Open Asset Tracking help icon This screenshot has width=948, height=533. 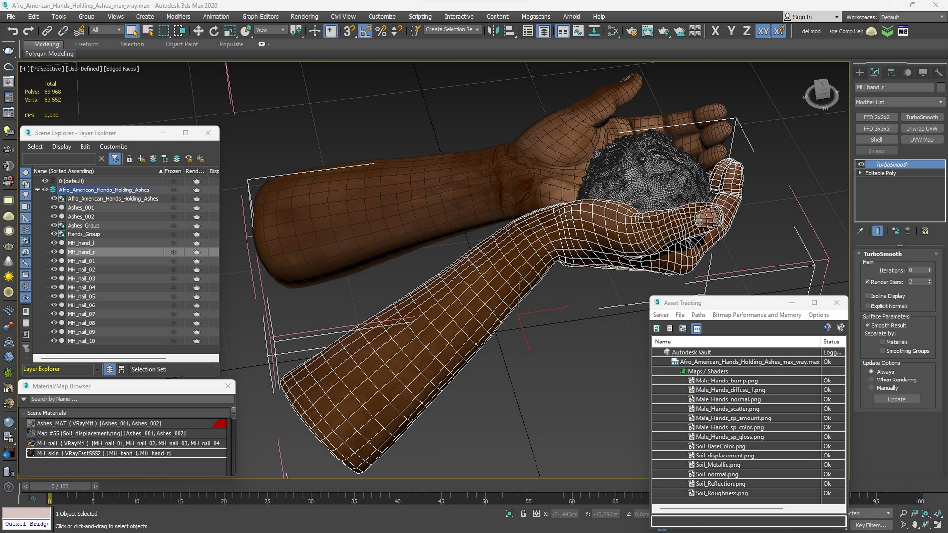pos(827,328)
